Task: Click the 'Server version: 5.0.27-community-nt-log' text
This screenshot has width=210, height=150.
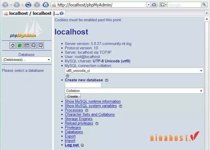Action: (x=98, y=44)
